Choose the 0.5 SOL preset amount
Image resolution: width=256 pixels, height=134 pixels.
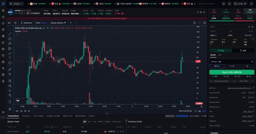click(232, 66)
